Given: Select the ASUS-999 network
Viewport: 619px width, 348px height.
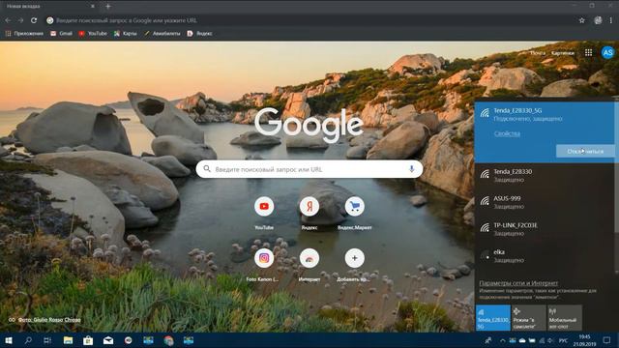Looking at the screenshot, I should pyautogui.click(x=545, y=202).
